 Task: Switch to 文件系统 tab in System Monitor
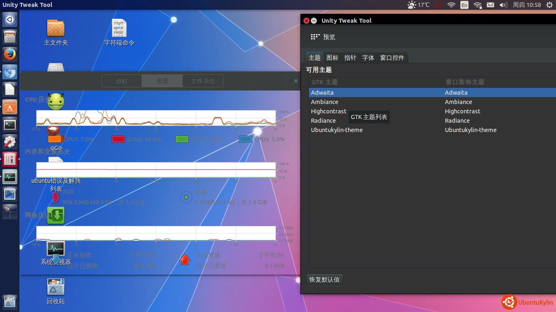[x=203, y=81]
